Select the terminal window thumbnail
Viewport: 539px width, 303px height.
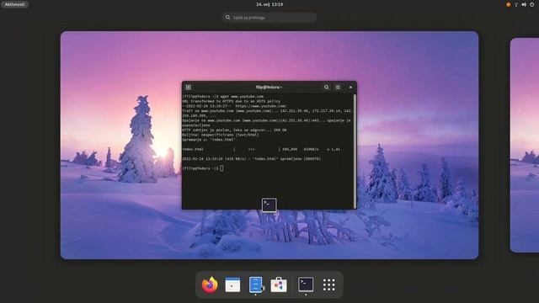coord(269,145)
